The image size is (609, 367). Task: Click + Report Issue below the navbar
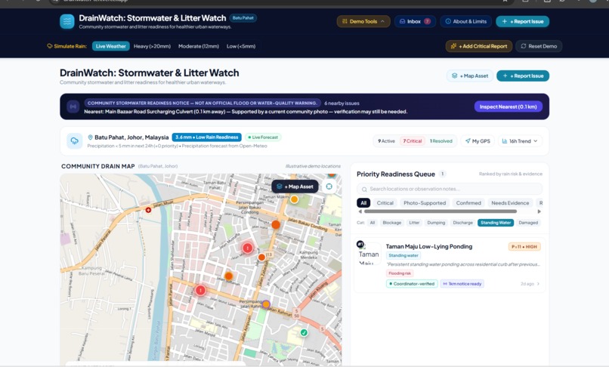[x=523, y=76]
